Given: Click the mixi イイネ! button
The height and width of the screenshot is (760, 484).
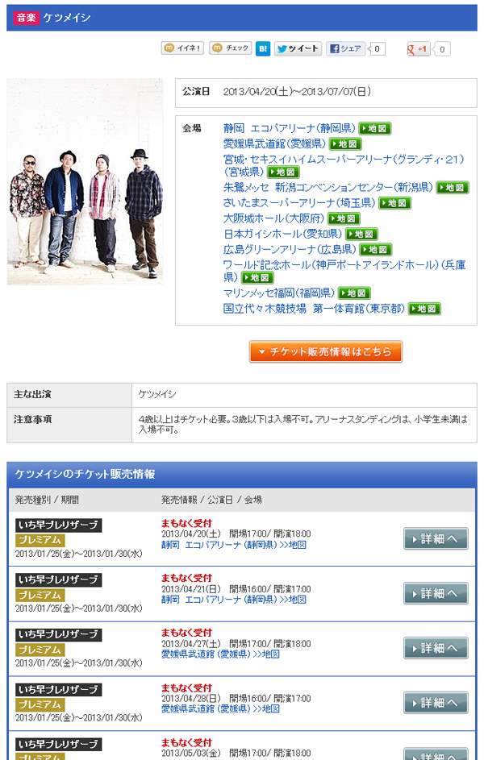Looking at the screenshot, I should point(182,48).
